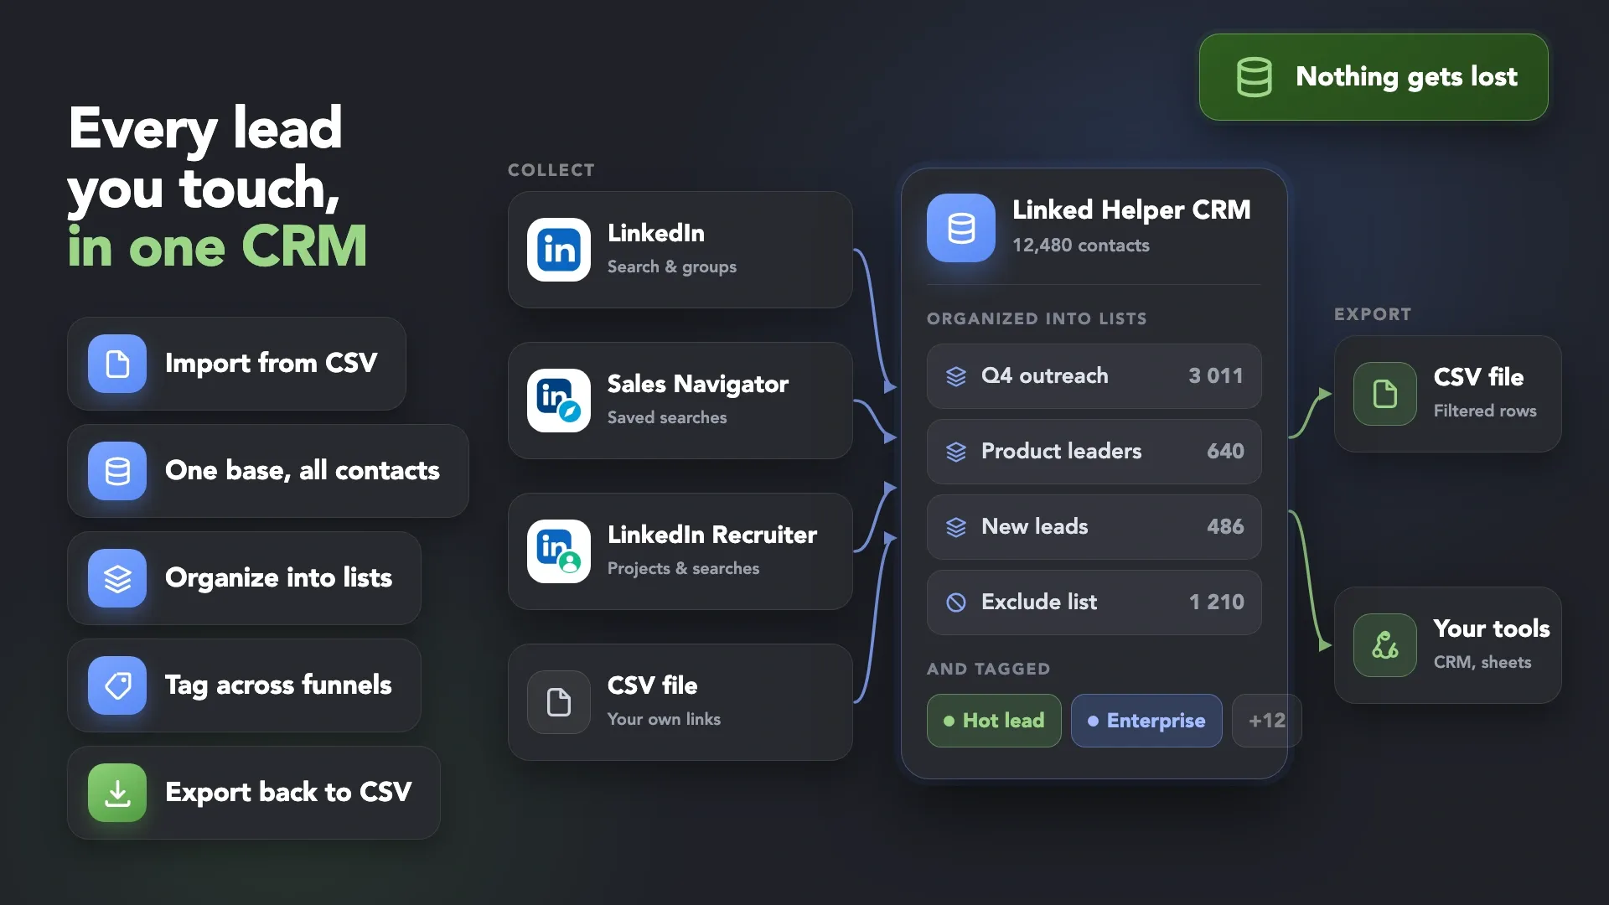This screenshot has width=1609, height=905.
Task: Click the Tag across funnels feature pill
Action: point(244,685)
